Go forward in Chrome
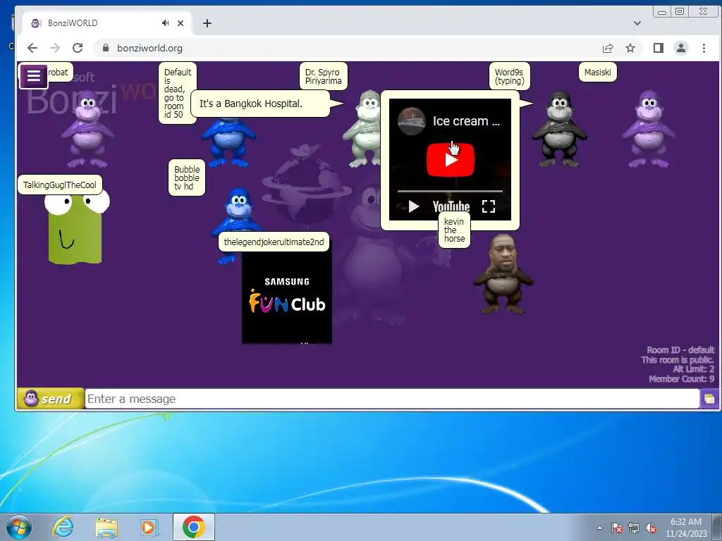Screen dimensions: 722x541 [x=55, y=48]
